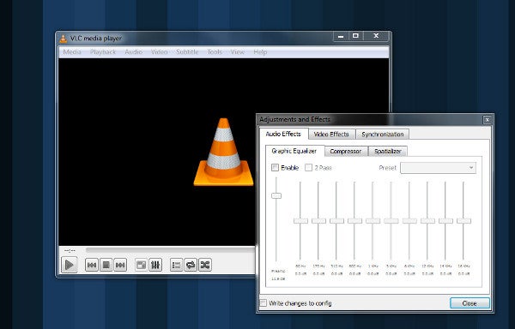Click the 6 KHz band slider handle
The image size is (515, 329).
point(409,221)
